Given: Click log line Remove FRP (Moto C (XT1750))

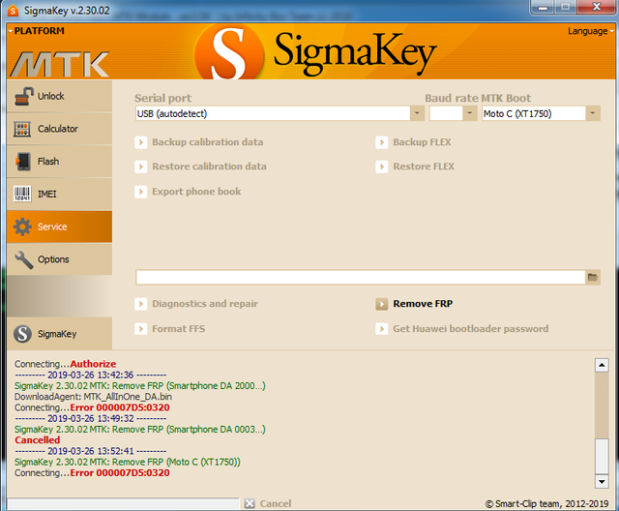Looking at the screenshot, I should coord(128,462).
